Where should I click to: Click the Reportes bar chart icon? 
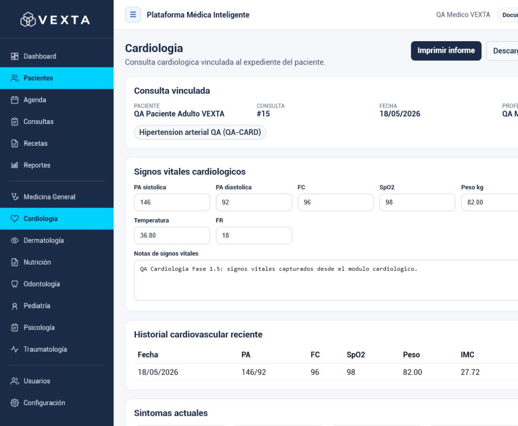pyautogui.click(x=14, y=165)
